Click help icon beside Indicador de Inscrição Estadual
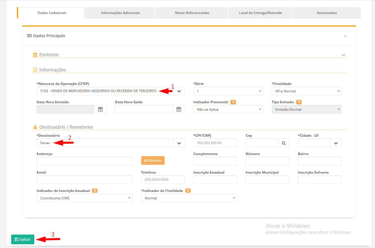This screenshot has height=248, width=375. pos(95,191)
